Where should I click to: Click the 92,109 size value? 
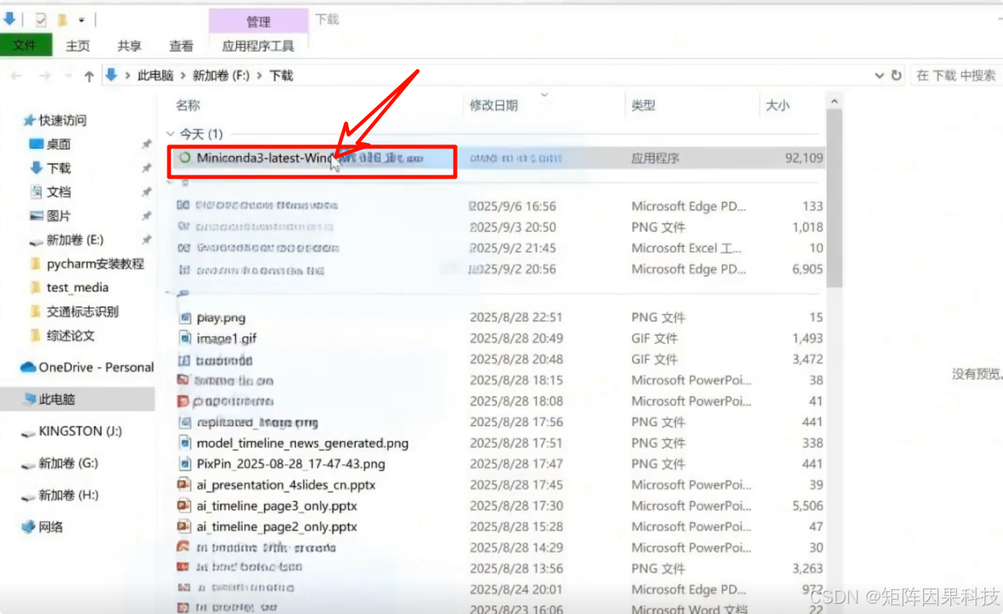point(804,158)
